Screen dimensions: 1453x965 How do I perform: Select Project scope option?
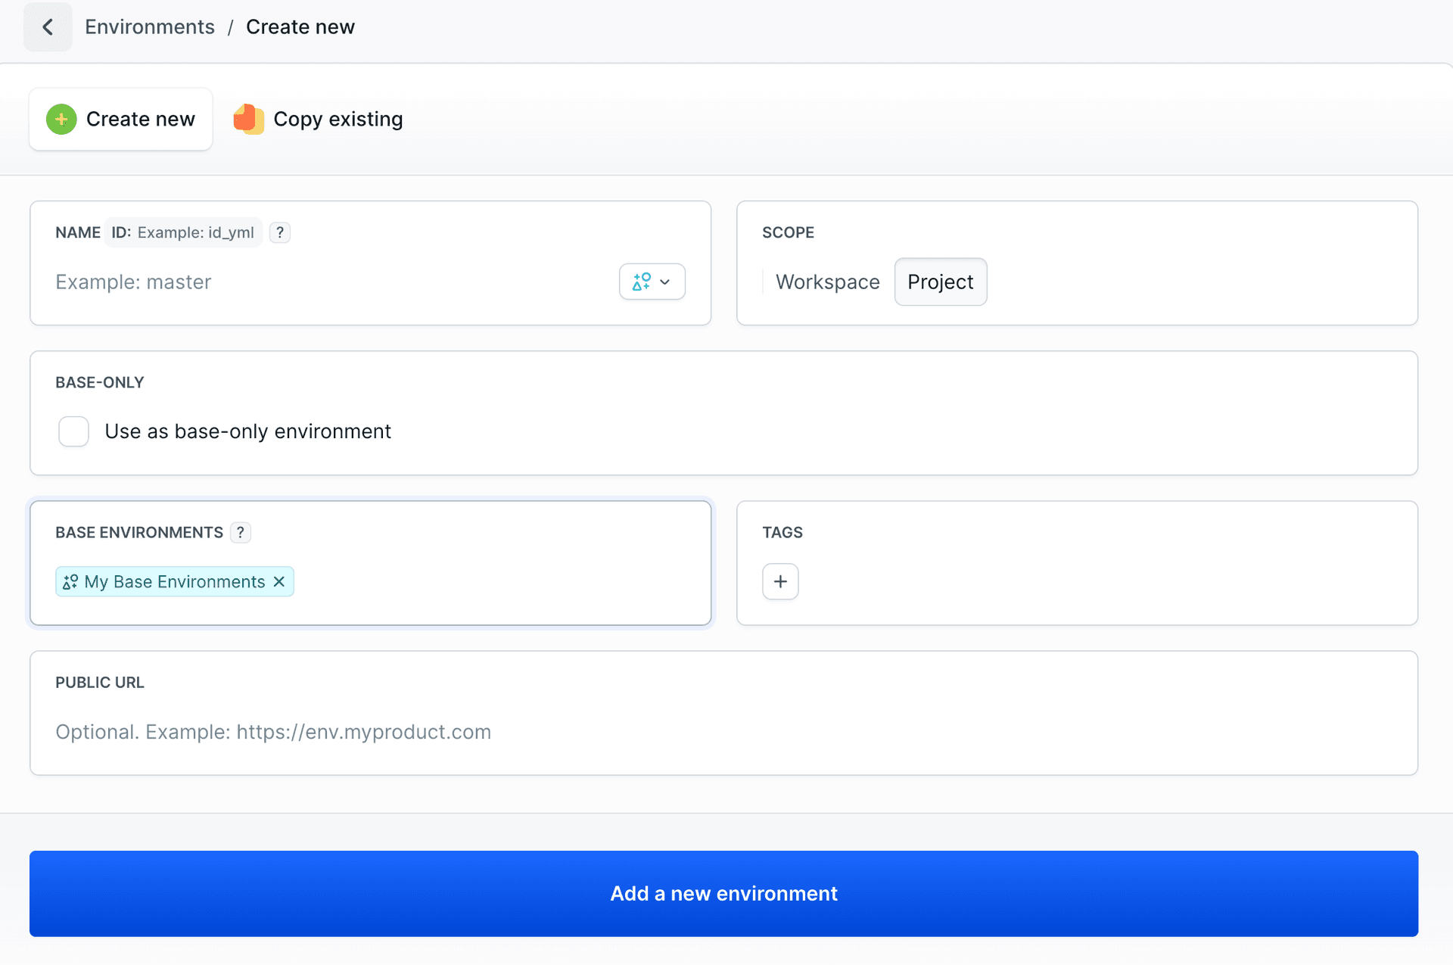(x=940, y=282)
